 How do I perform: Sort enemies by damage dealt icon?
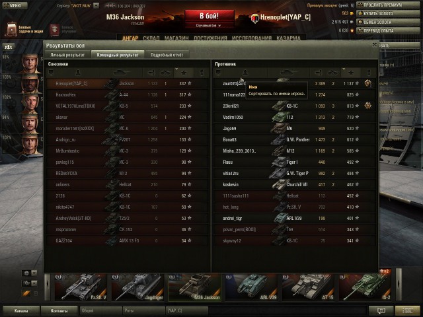(x=319, y=73)
